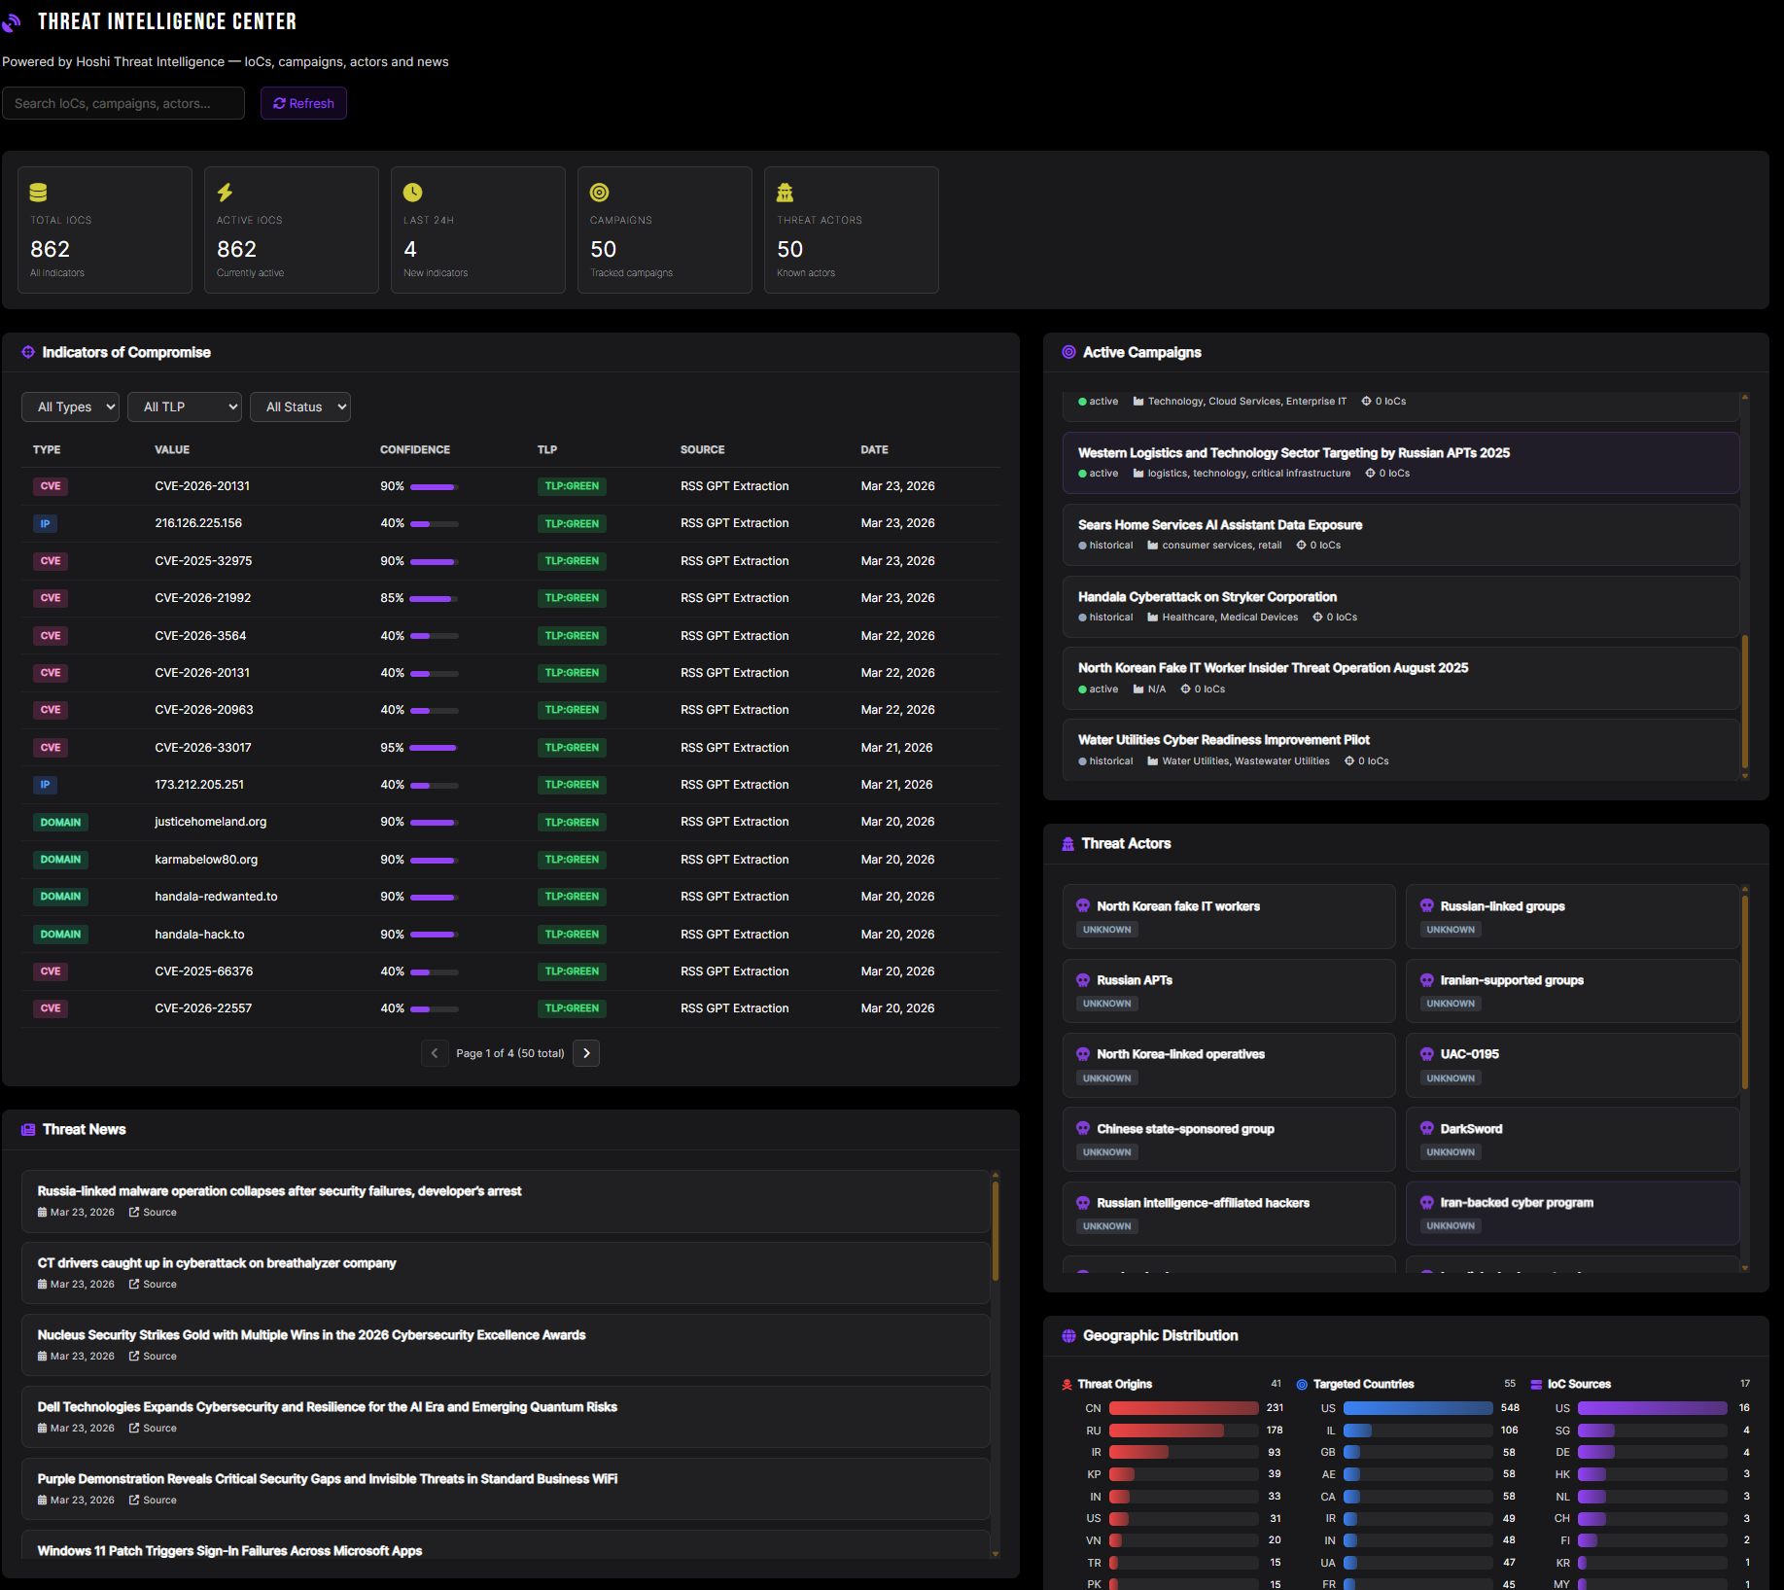Click the Threat Actors card icon
The width and height of the screenshot is (1784, 1590).
(x=785, y=193)
